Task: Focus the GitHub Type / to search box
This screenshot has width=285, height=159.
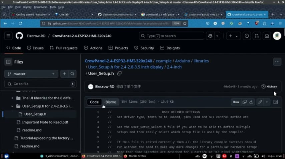Action: pos(171,36)
